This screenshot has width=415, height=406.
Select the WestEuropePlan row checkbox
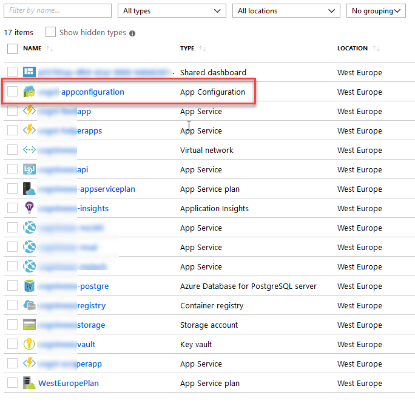(x=12, y=384)
